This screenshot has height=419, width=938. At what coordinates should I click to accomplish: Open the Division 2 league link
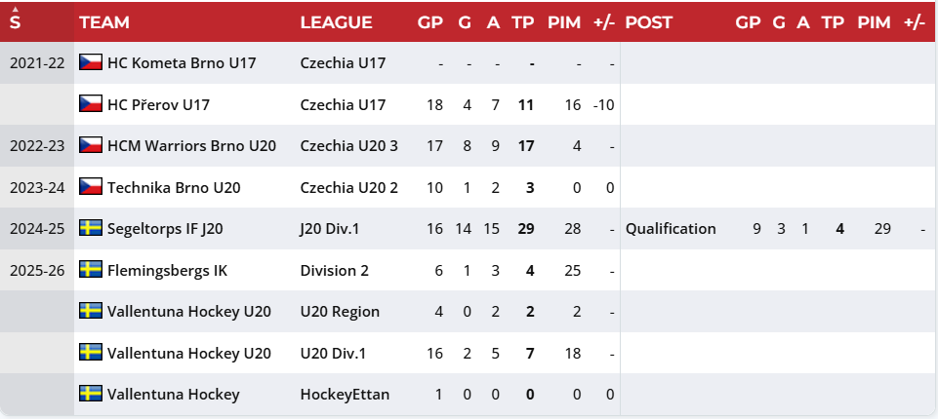335,270
